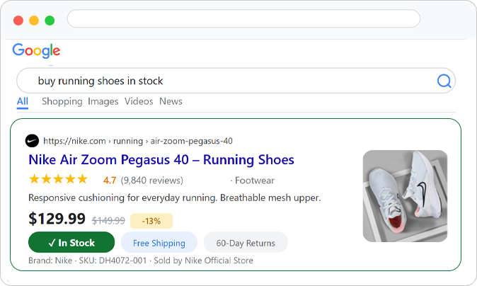This screenshot has width=477, height=286.
Task: Click the nike.com breadcrumb URL
Action: 138,141
